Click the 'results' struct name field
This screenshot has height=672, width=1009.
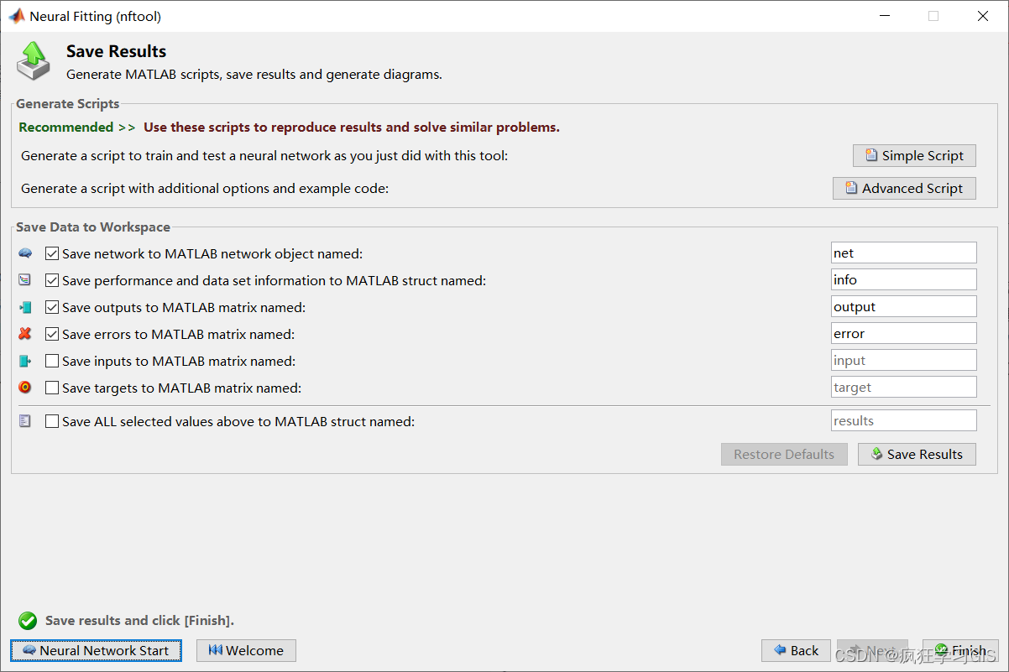[903, 420]
